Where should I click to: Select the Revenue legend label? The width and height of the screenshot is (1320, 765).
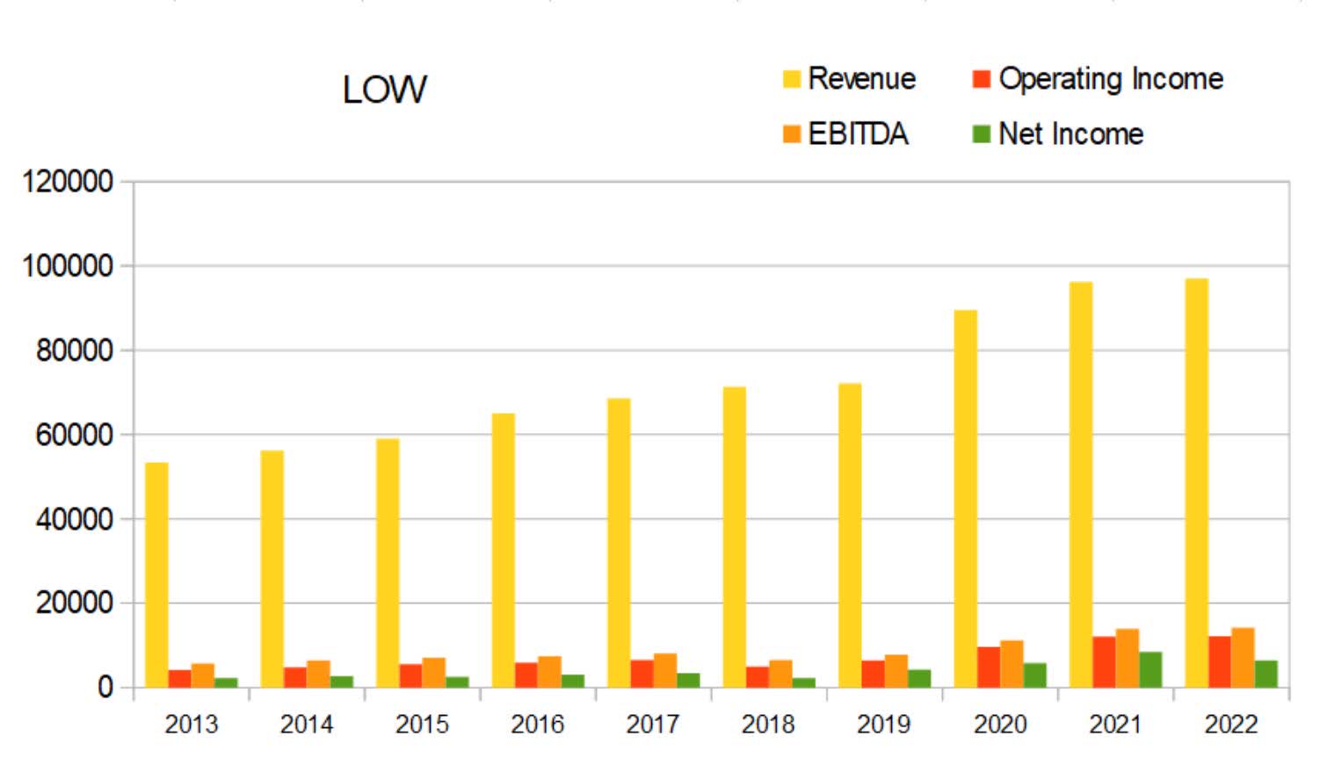pyautogui.click(x=861, y=79)
